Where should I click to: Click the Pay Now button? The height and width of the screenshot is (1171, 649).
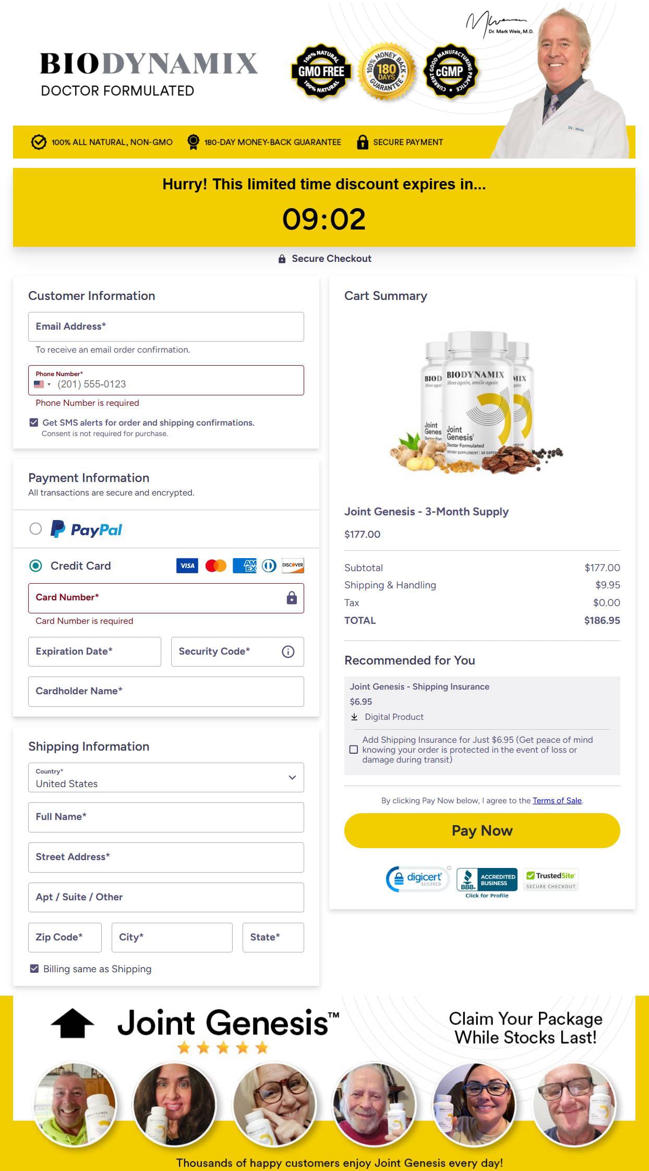(x=482, y=830)
